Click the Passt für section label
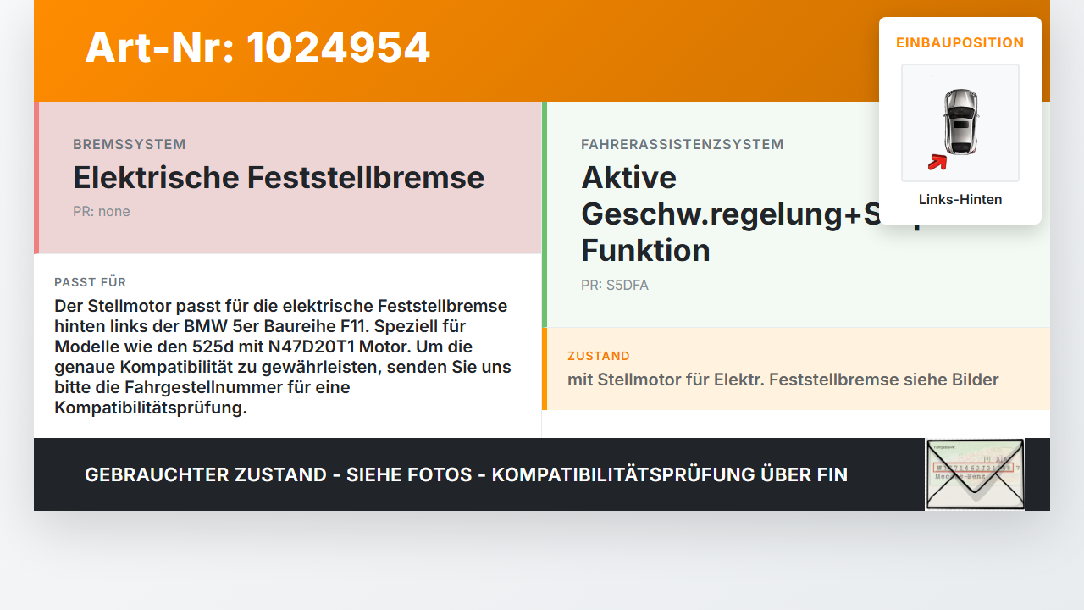The width and height of the screenshot is (1084, 610). pyautogui.click(x=91, y=282)
